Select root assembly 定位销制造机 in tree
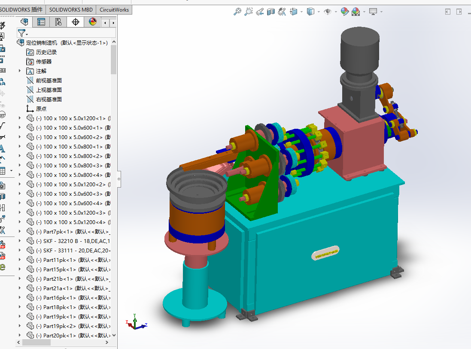The image size is (471, 349). click(x=67, y=42)
